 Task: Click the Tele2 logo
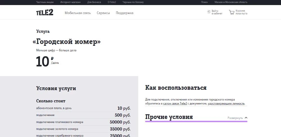pos(45,12)
